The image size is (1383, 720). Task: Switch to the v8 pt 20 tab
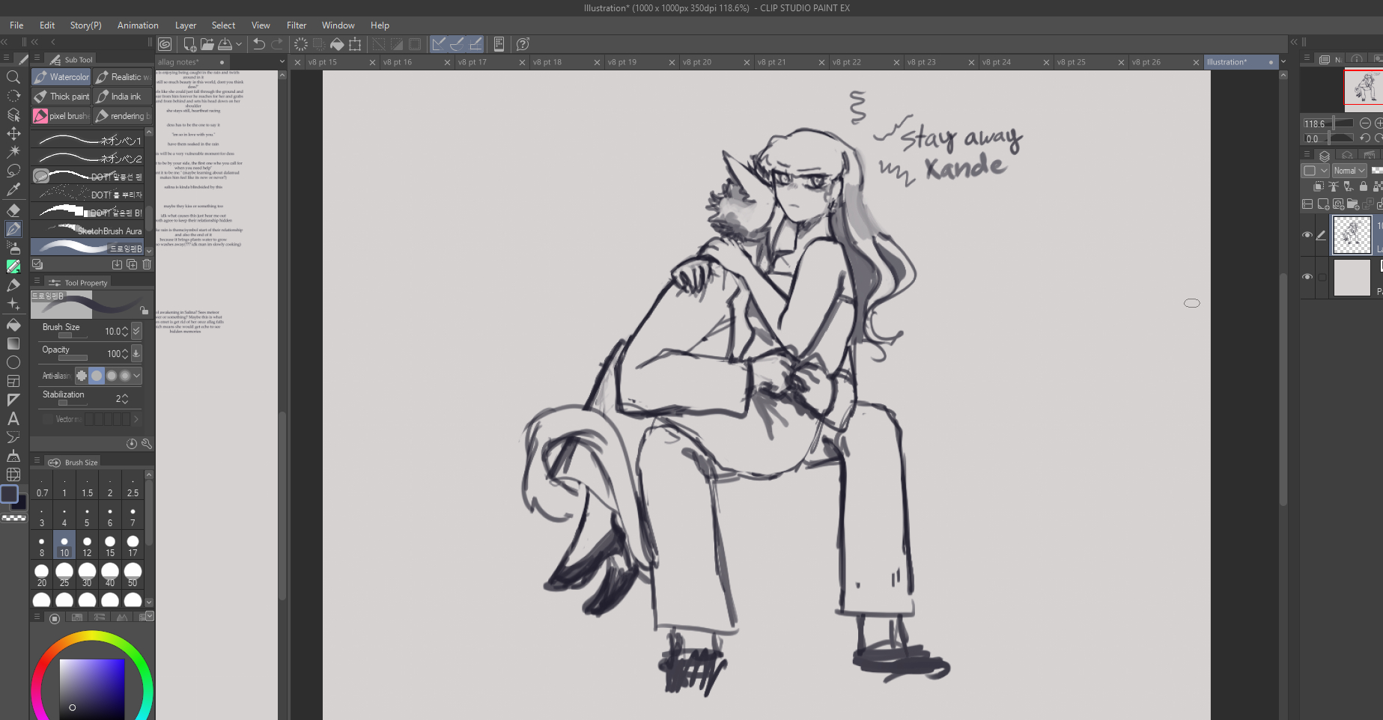coord(697,62)
